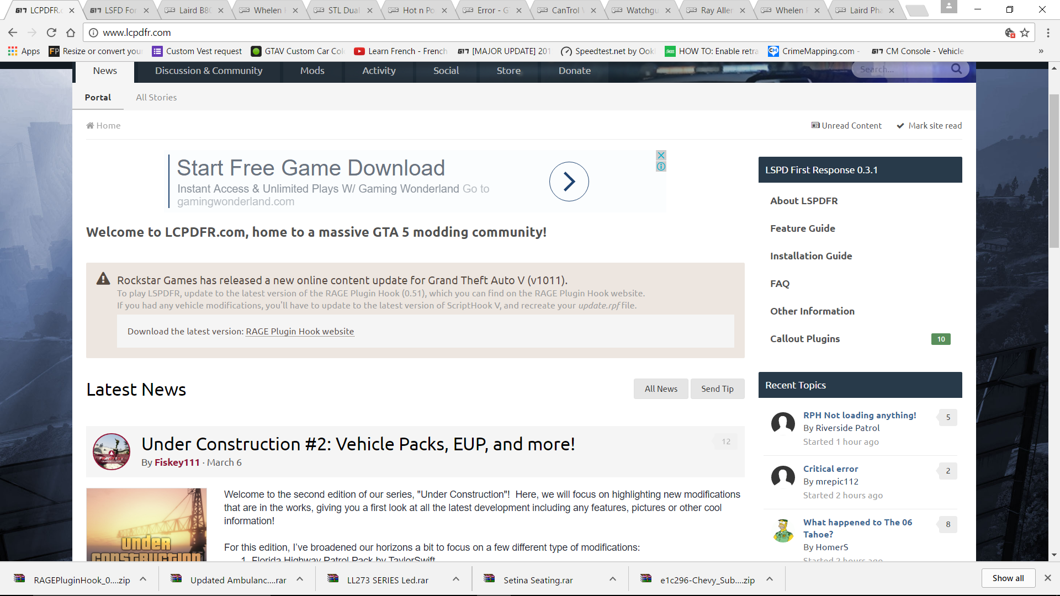The width and height of the screenshot is (1060, 596).
Task: Show more bookmarks overflow chevron
Action: (x=1041, y=51)
